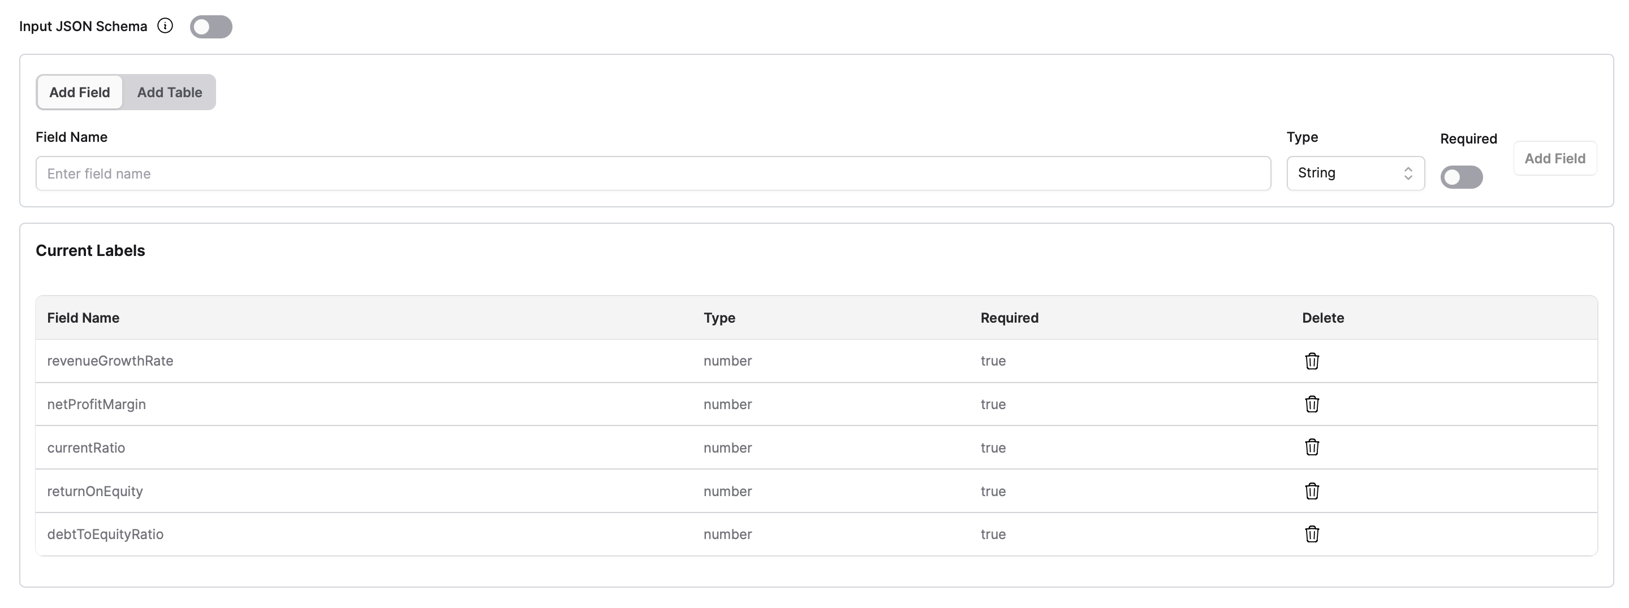The image size is (1629, 608).
Task: Enable the Required switch for new field
Action: click(1462, 177)
